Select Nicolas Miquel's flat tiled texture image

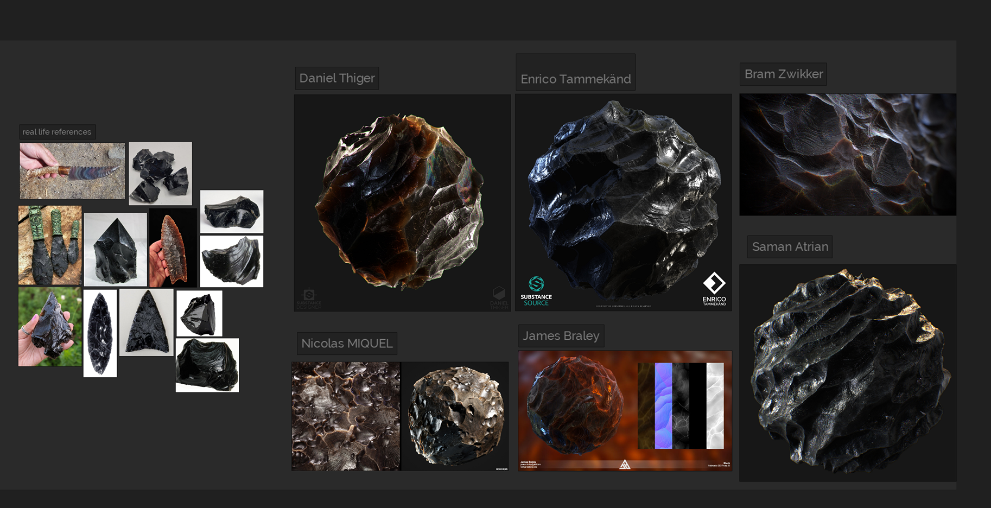[x=346, y=416]
